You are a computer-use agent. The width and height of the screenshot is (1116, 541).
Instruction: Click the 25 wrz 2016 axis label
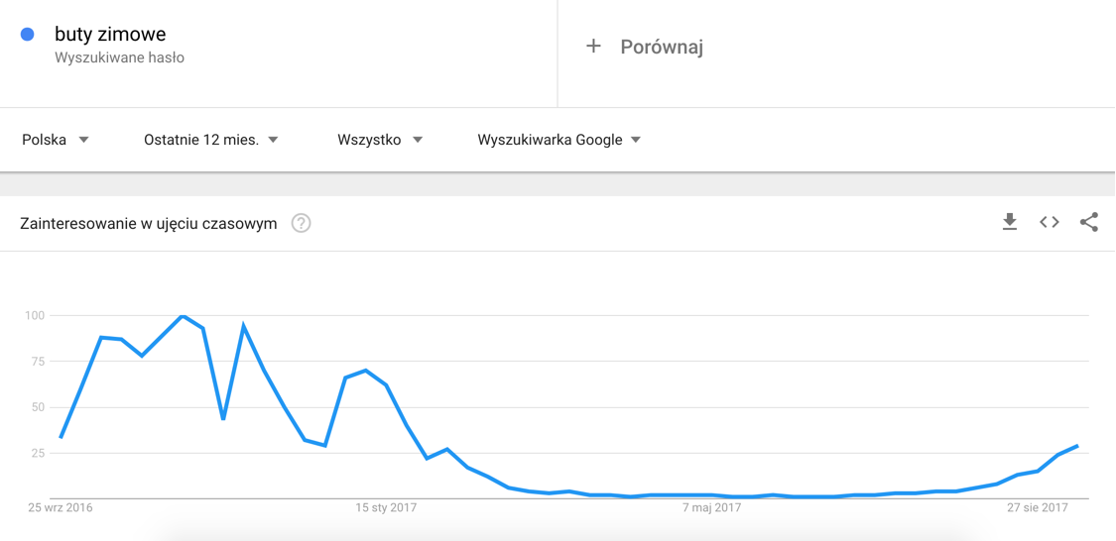(61, 508)
